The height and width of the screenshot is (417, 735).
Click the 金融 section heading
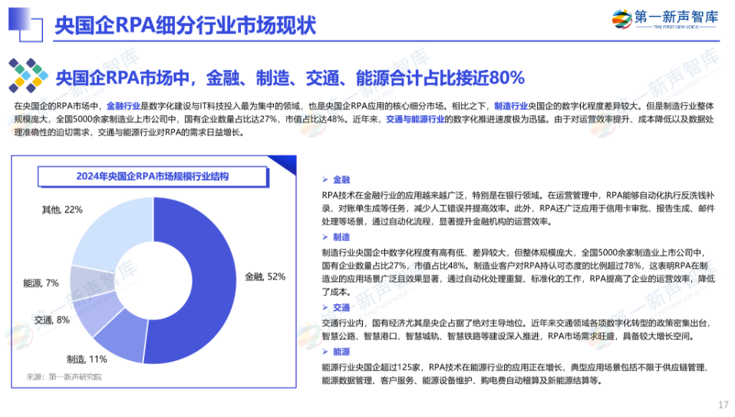341,180
